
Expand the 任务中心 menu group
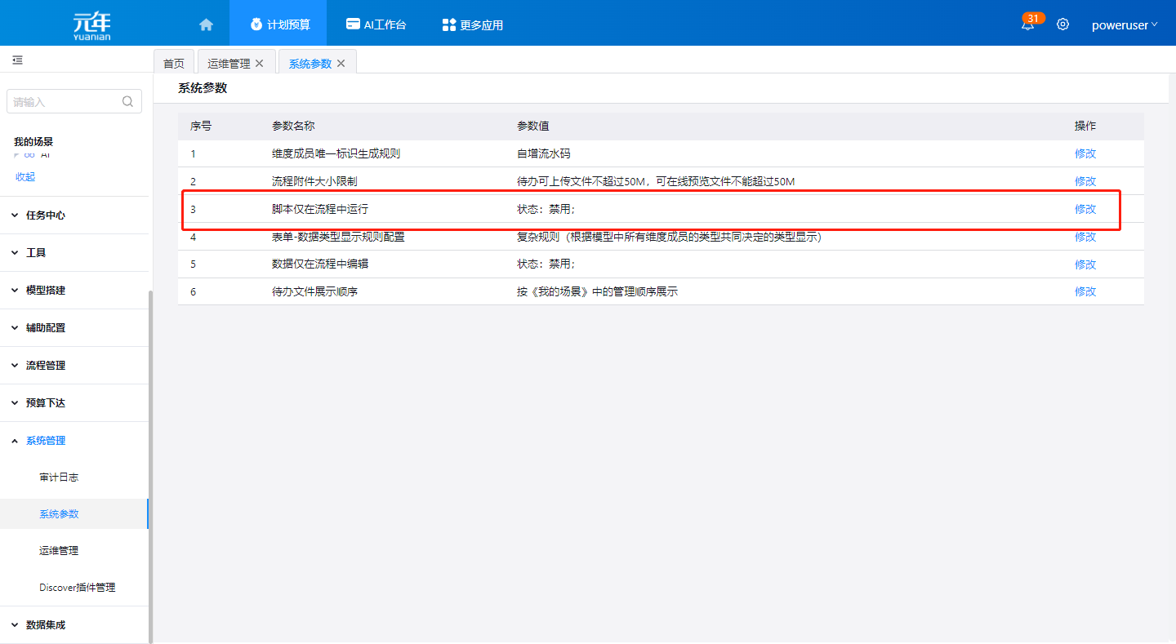click(x=46, y=215)
